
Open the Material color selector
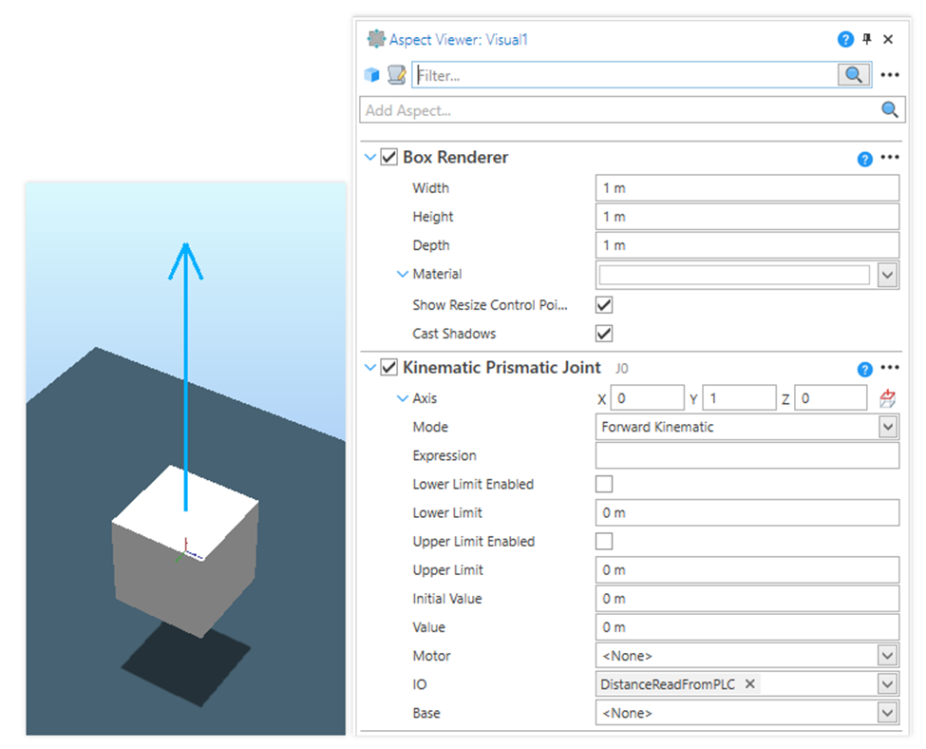point(887,274)
